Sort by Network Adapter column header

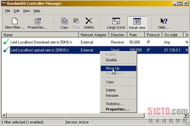pyautogui.click(x=94, y=35)
